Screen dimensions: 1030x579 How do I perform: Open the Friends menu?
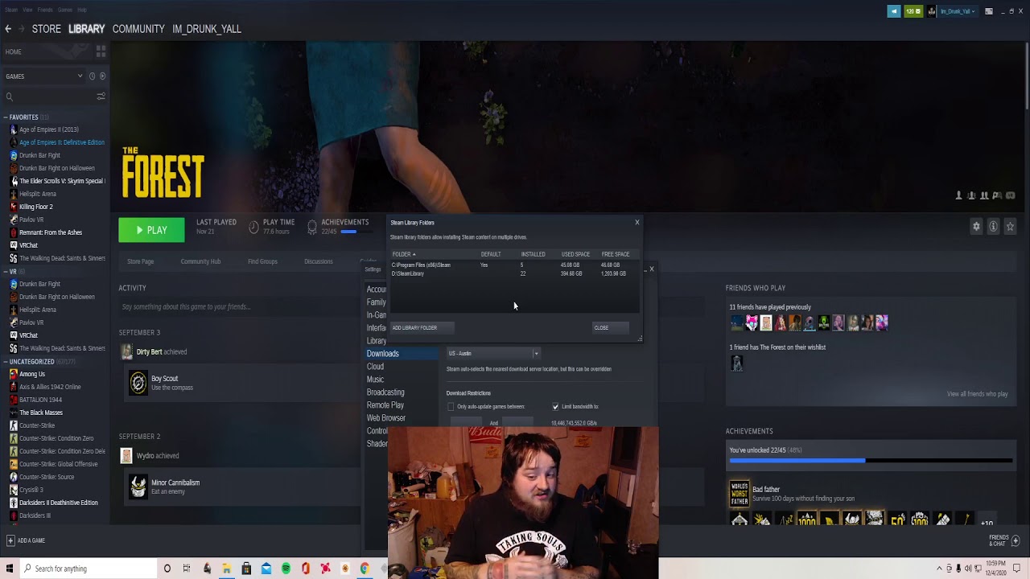tap(45, 10)
